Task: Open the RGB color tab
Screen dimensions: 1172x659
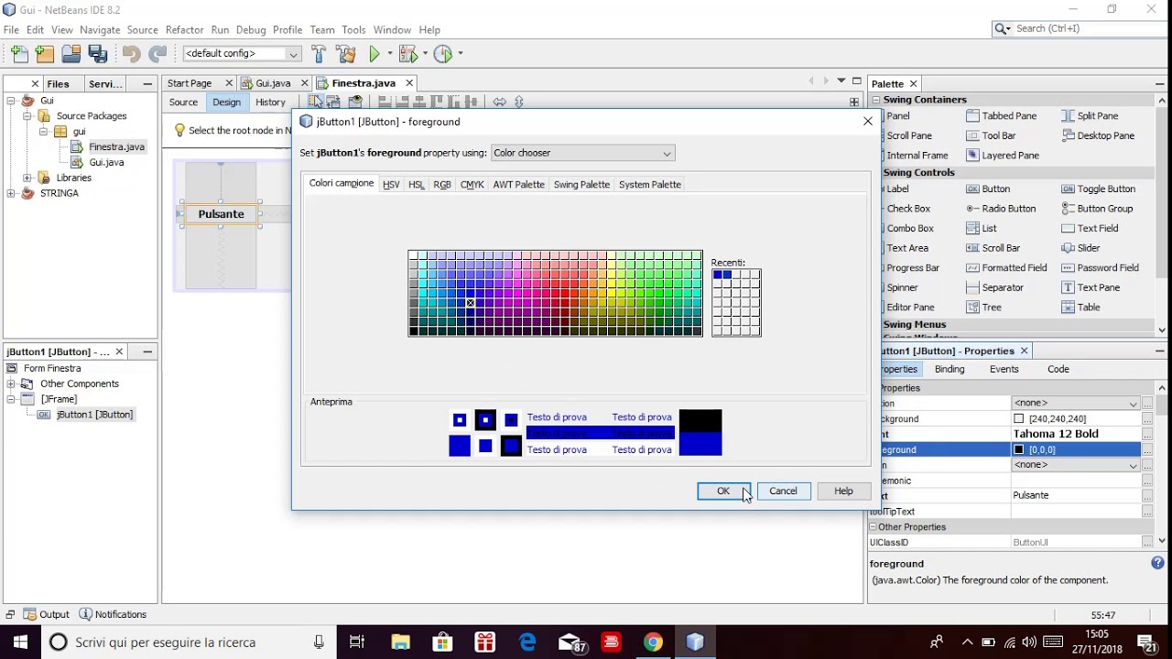Action: (x=442, y=185)
